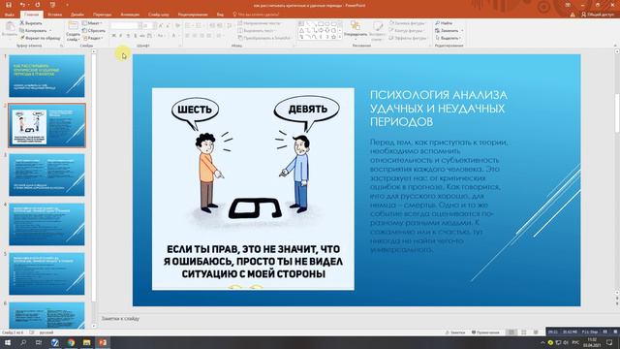Open the Рецензирование ribbon tab
The image size is (620, 349).
click(x=193, y=15)
